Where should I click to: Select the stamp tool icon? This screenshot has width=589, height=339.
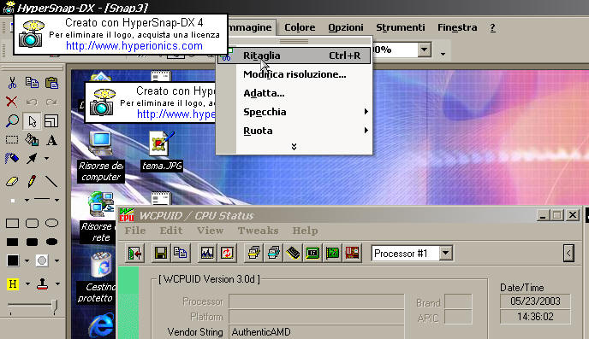[42, 284]
